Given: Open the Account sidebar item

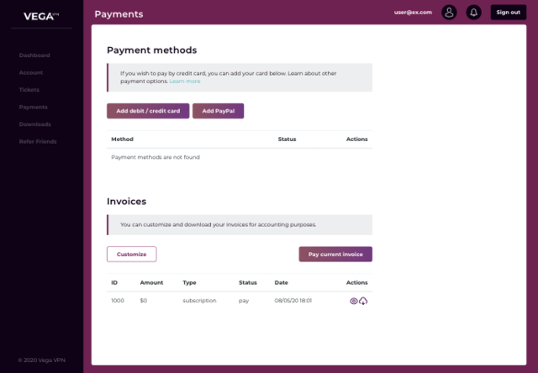Looking at the screenshot, I should [x=30, y=72].
